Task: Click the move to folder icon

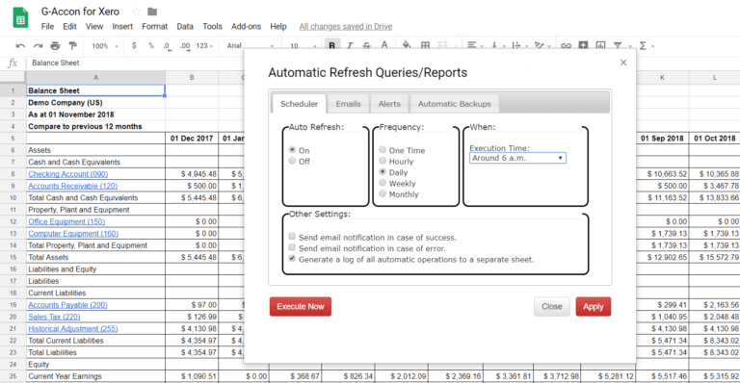Action: [x=152, y=12]
